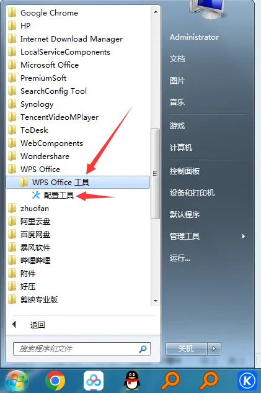This screenshot has height=393, width=261.
Task: Click the scrollbar down arrow
Action: click(x=156, y=300)
